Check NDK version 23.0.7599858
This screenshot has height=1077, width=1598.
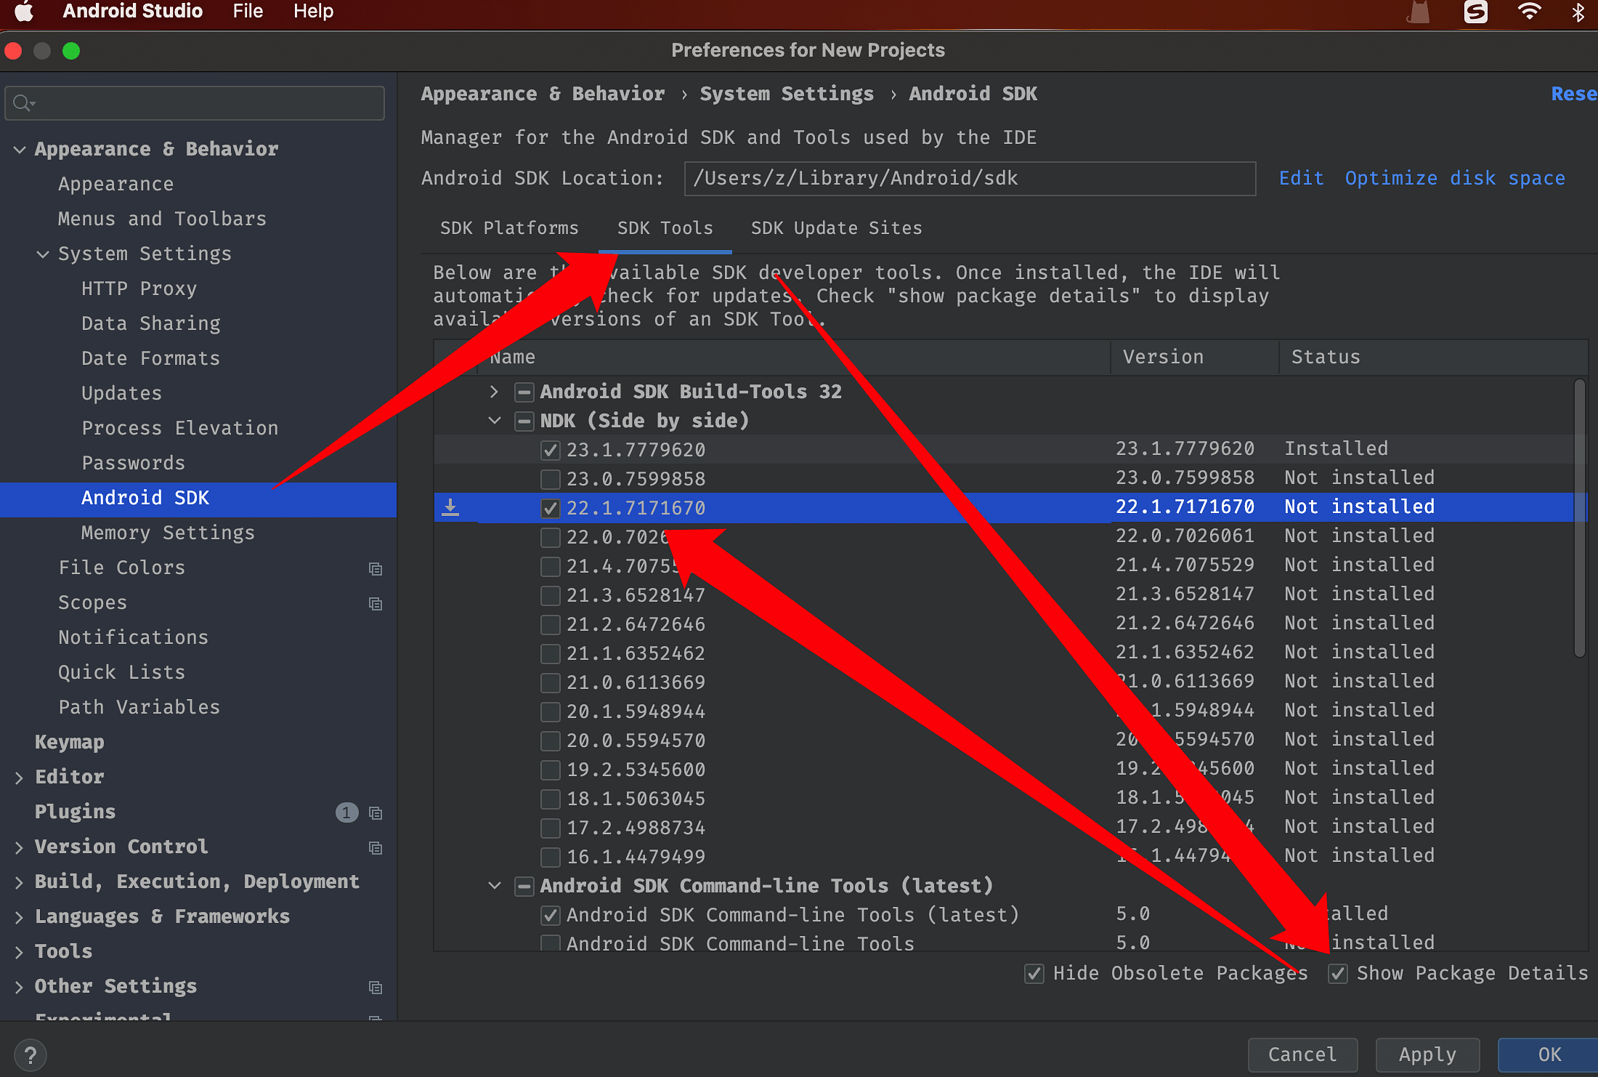(551, 479)
